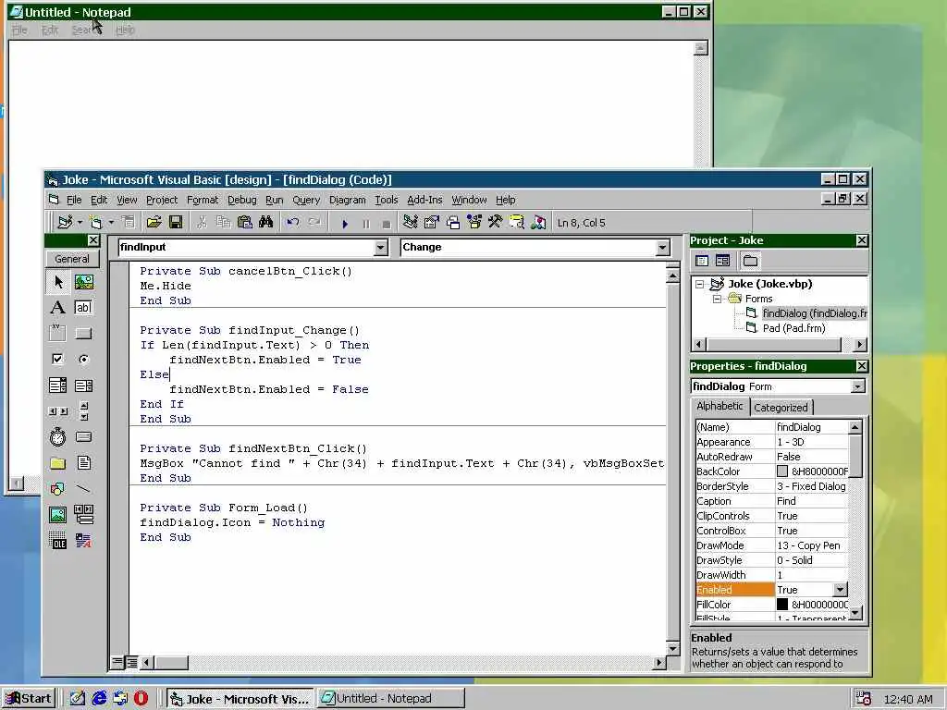
Task: Select the Timer control tool
Action: 58,437
